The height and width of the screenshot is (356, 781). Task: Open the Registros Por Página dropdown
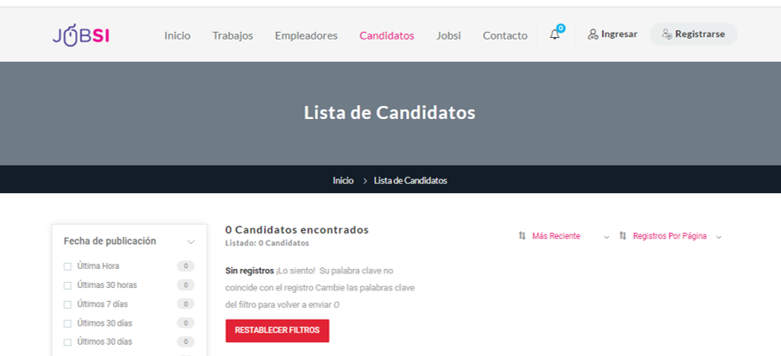coord(671,236)
